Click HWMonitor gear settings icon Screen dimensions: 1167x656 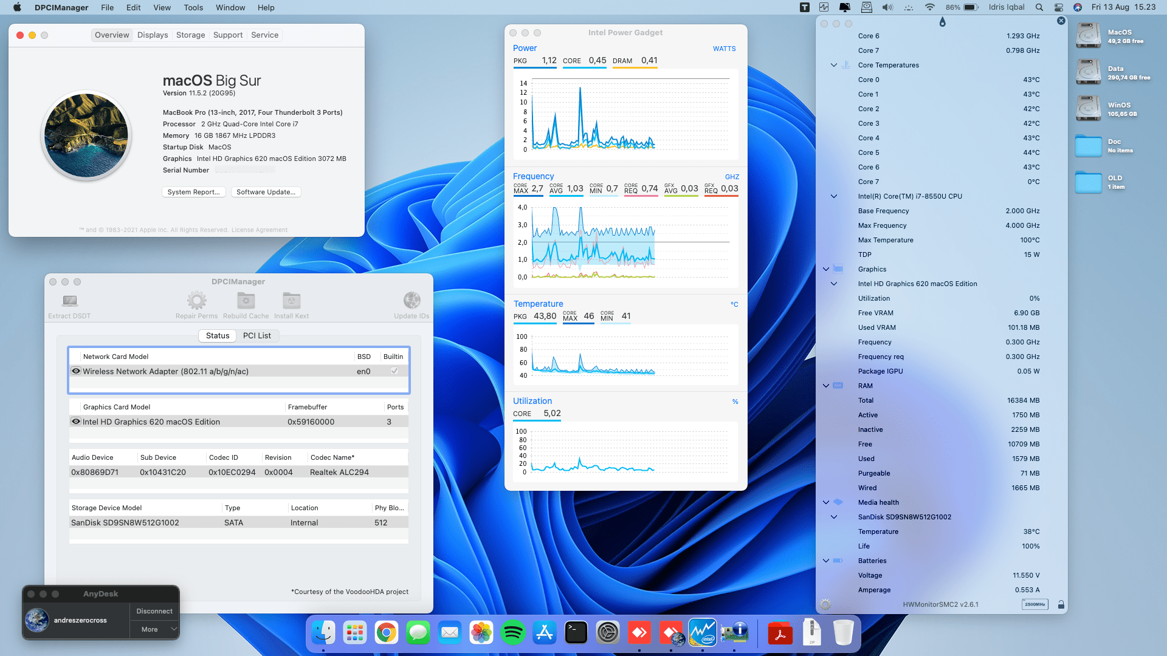[825, 604]
